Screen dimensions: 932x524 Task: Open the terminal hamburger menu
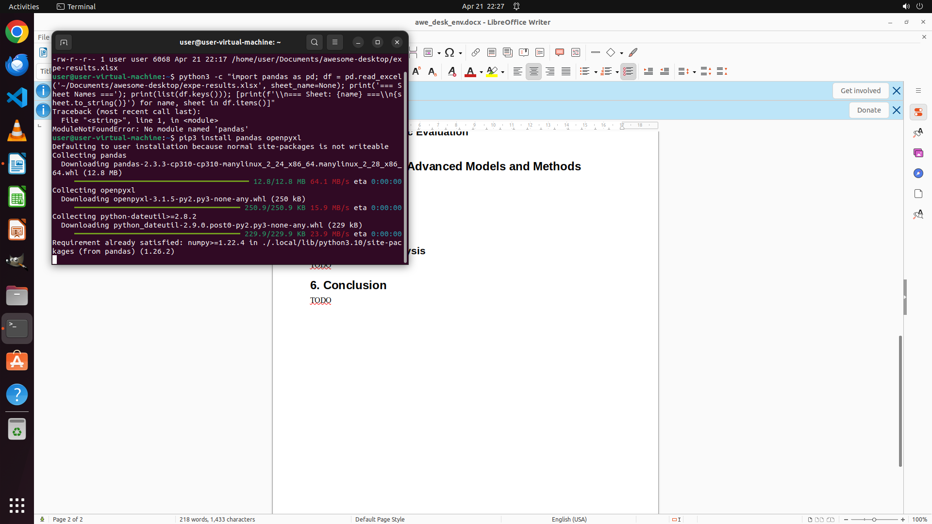point(335,42)
